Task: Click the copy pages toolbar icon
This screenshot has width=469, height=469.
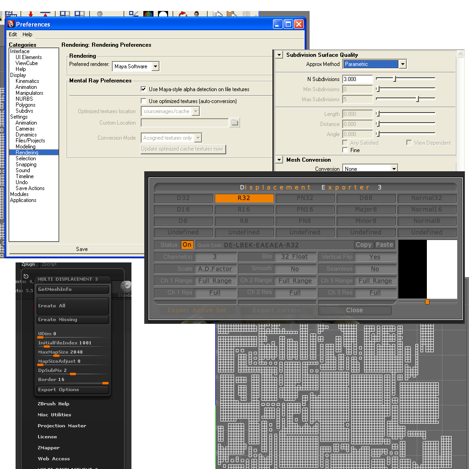Action: click(218, 14)
